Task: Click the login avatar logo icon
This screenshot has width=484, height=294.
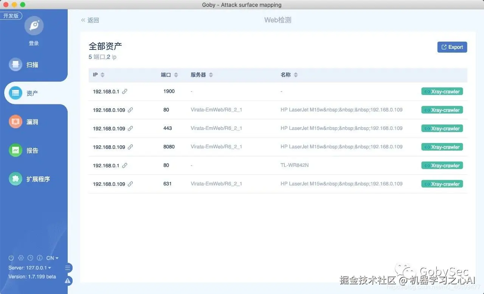Action: tap(34, 26)
